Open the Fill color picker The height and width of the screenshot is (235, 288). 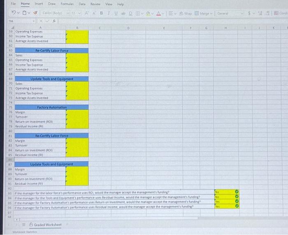(x=148, y=14)
